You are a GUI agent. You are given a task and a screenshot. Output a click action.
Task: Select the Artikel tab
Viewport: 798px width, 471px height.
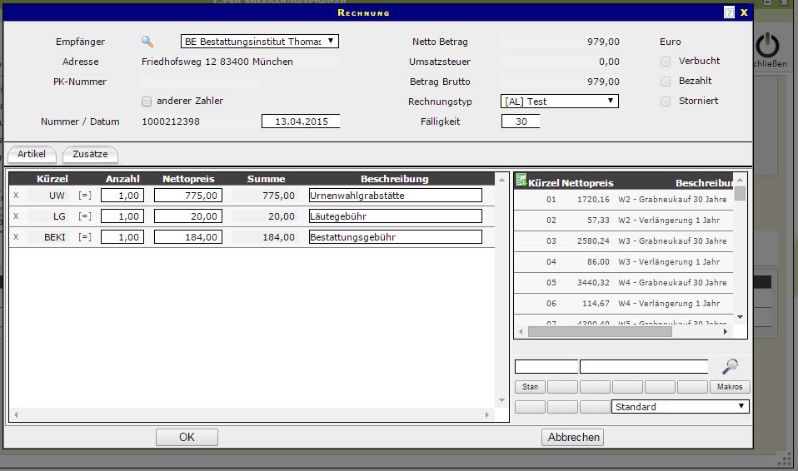32,155
